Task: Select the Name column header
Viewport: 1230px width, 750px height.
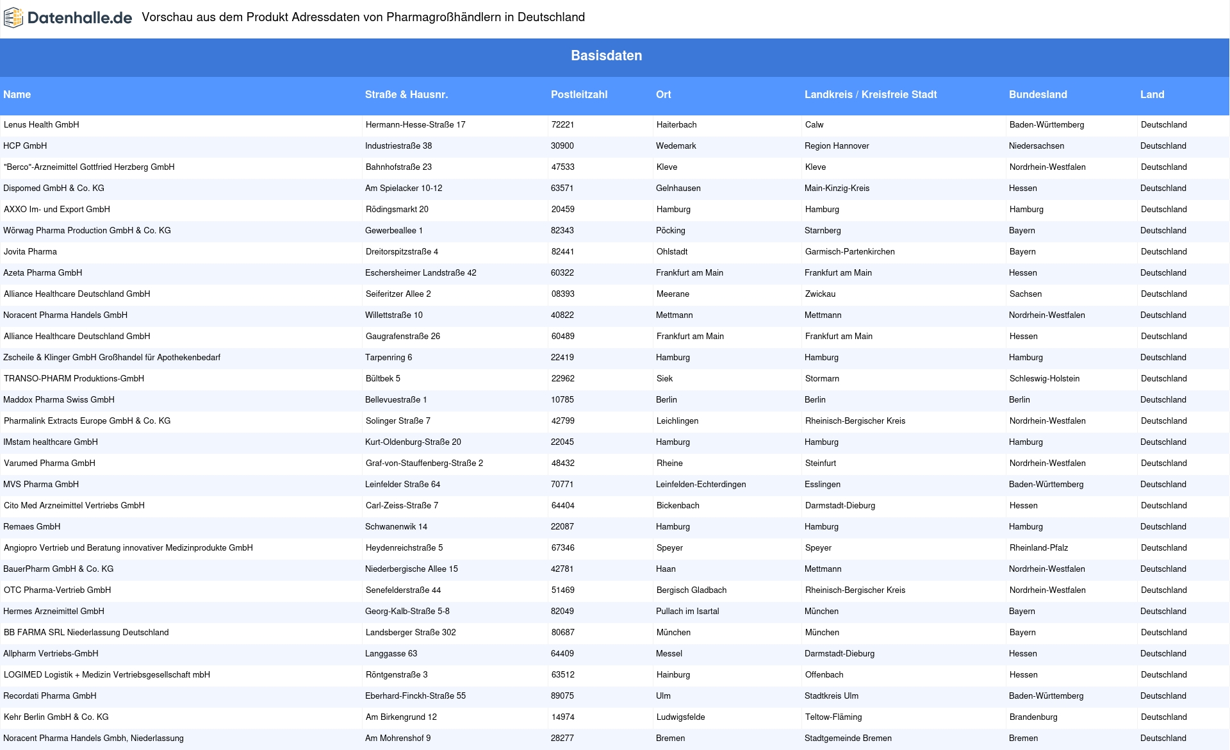Action: coord(17,94)
